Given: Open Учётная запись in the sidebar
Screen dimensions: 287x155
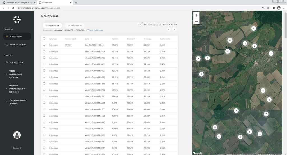Looking at the screenshot, I should click(x=18, y=45).
